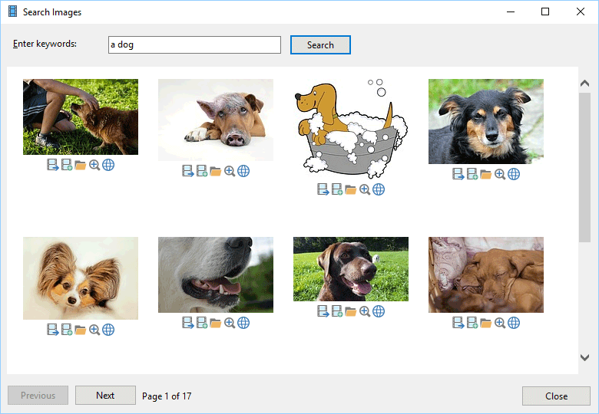Click the globe icon under the black and tan dog
This screenshot has height=414, width=599.
tap(515, 174)
